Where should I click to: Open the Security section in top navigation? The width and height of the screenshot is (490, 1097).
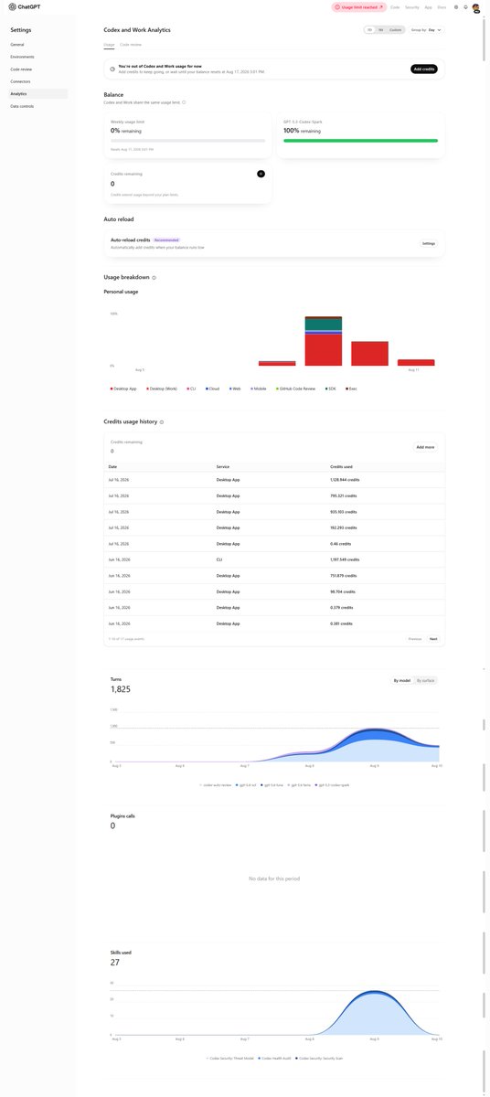click(412, 6)
